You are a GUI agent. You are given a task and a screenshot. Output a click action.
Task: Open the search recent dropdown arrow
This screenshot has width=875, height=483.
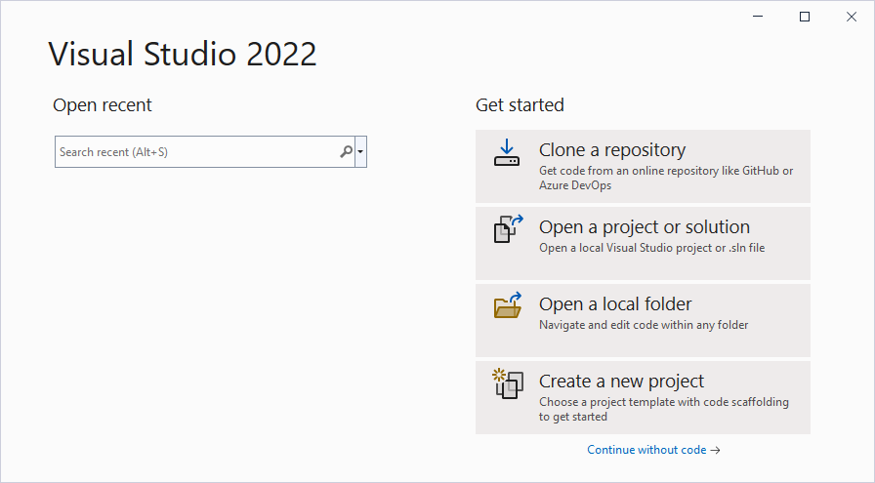tap(360, 151)
